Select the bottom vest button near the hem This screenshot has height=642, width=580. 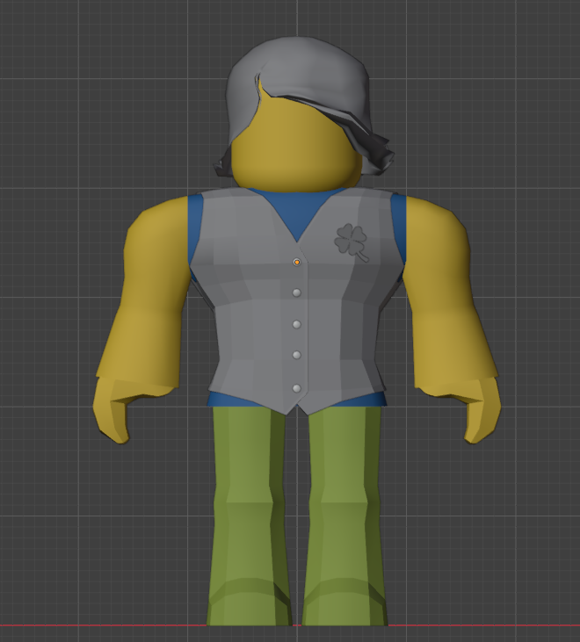coord(296,388)
